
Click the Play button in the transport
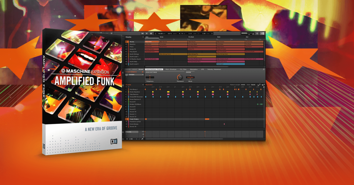pyautogui.click(x=147, y=34)
